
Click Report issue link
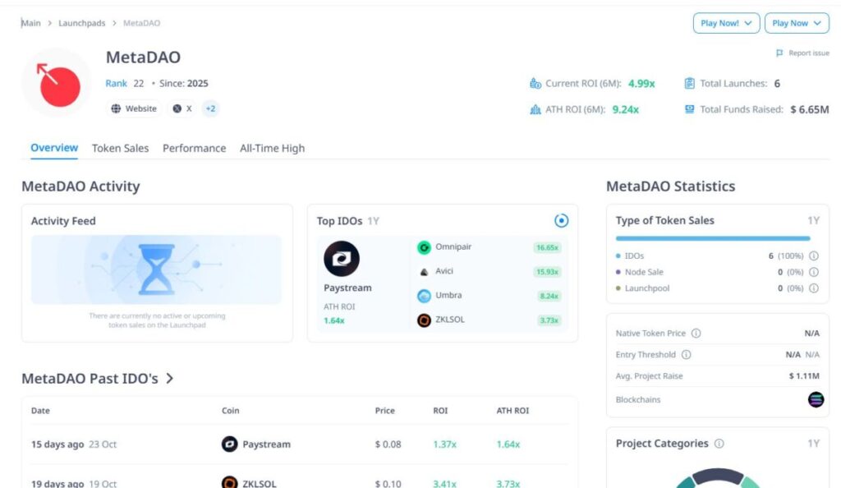point(803,53)
